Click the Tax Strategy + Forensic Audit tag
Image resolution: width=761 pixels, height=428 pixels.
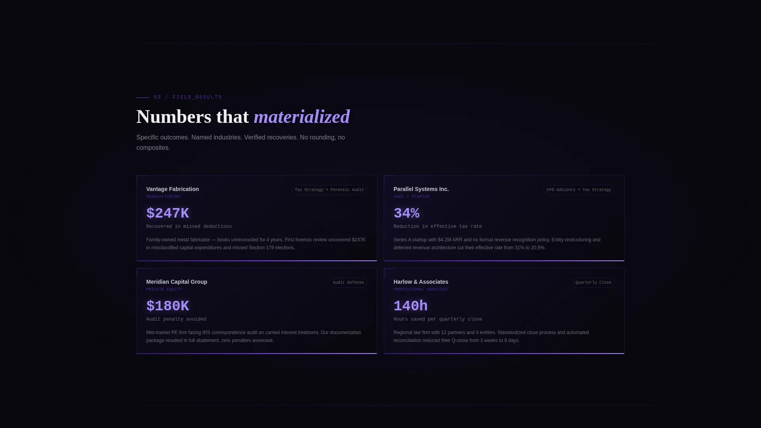pos(329,190)
